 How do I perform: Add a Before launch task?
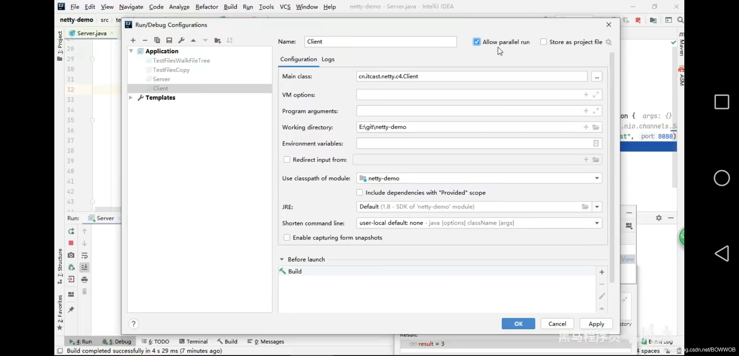(602, 272)
